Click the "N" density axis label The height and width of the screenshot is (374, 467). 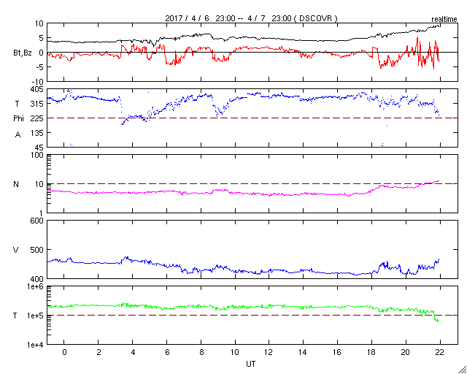click(x=16, y=184)
